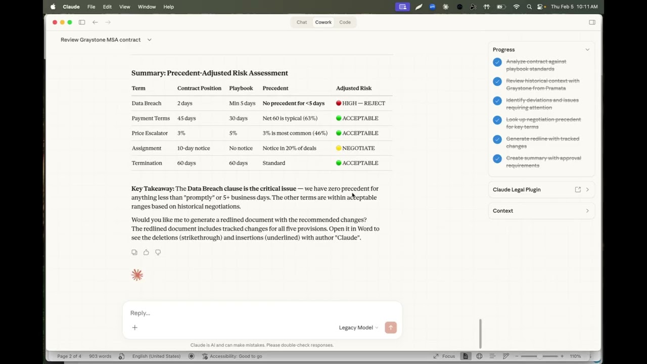The height and width of the screenshot is (364, 647).
Task: Go back with the left arrow
Action: (x=95, y=22)
